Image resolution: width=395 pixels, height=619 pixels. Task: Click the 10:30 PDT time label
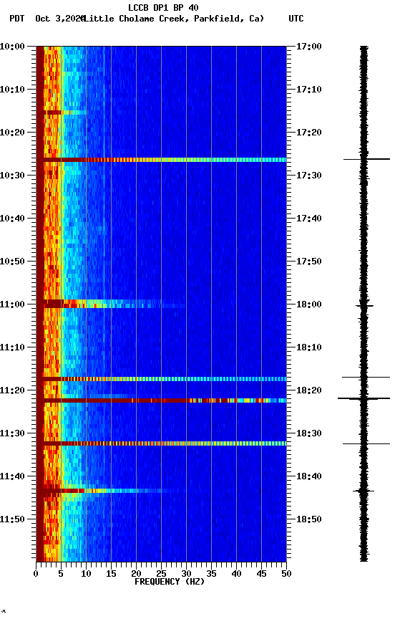click(12, 176)
